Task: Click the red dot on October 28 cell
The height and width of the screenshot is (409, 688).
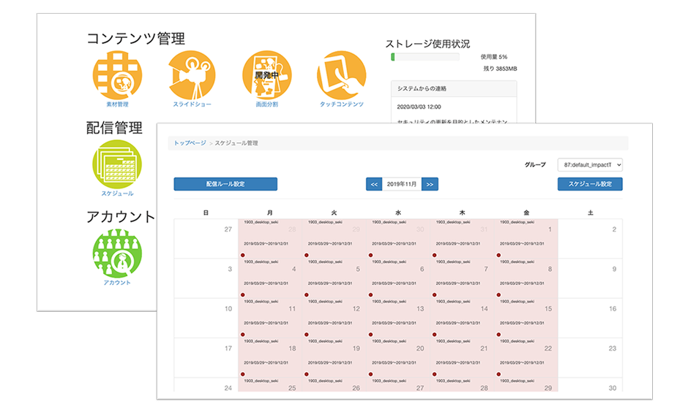Action: pos(243,255)
